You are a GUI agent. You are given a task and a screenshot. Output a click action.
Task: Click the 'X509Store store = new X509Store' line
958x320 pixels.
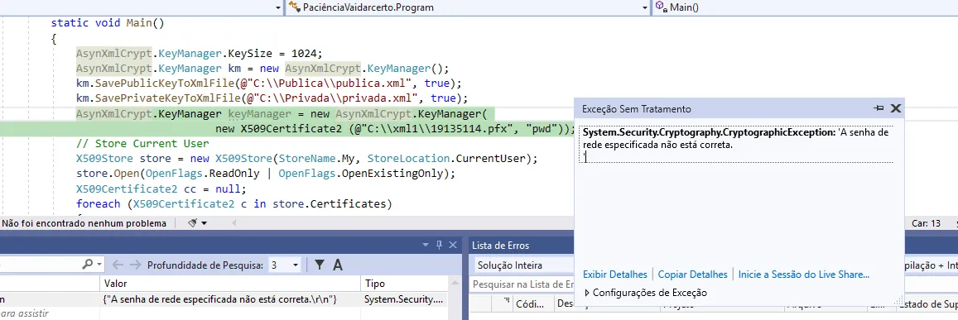[306, 159]
